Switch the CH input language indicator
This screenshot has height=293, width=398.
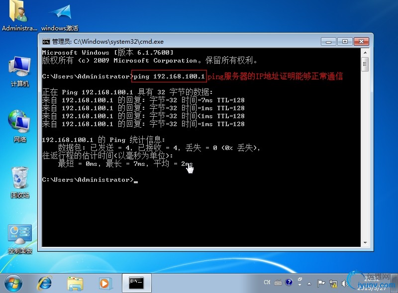(x=267, y=283)
